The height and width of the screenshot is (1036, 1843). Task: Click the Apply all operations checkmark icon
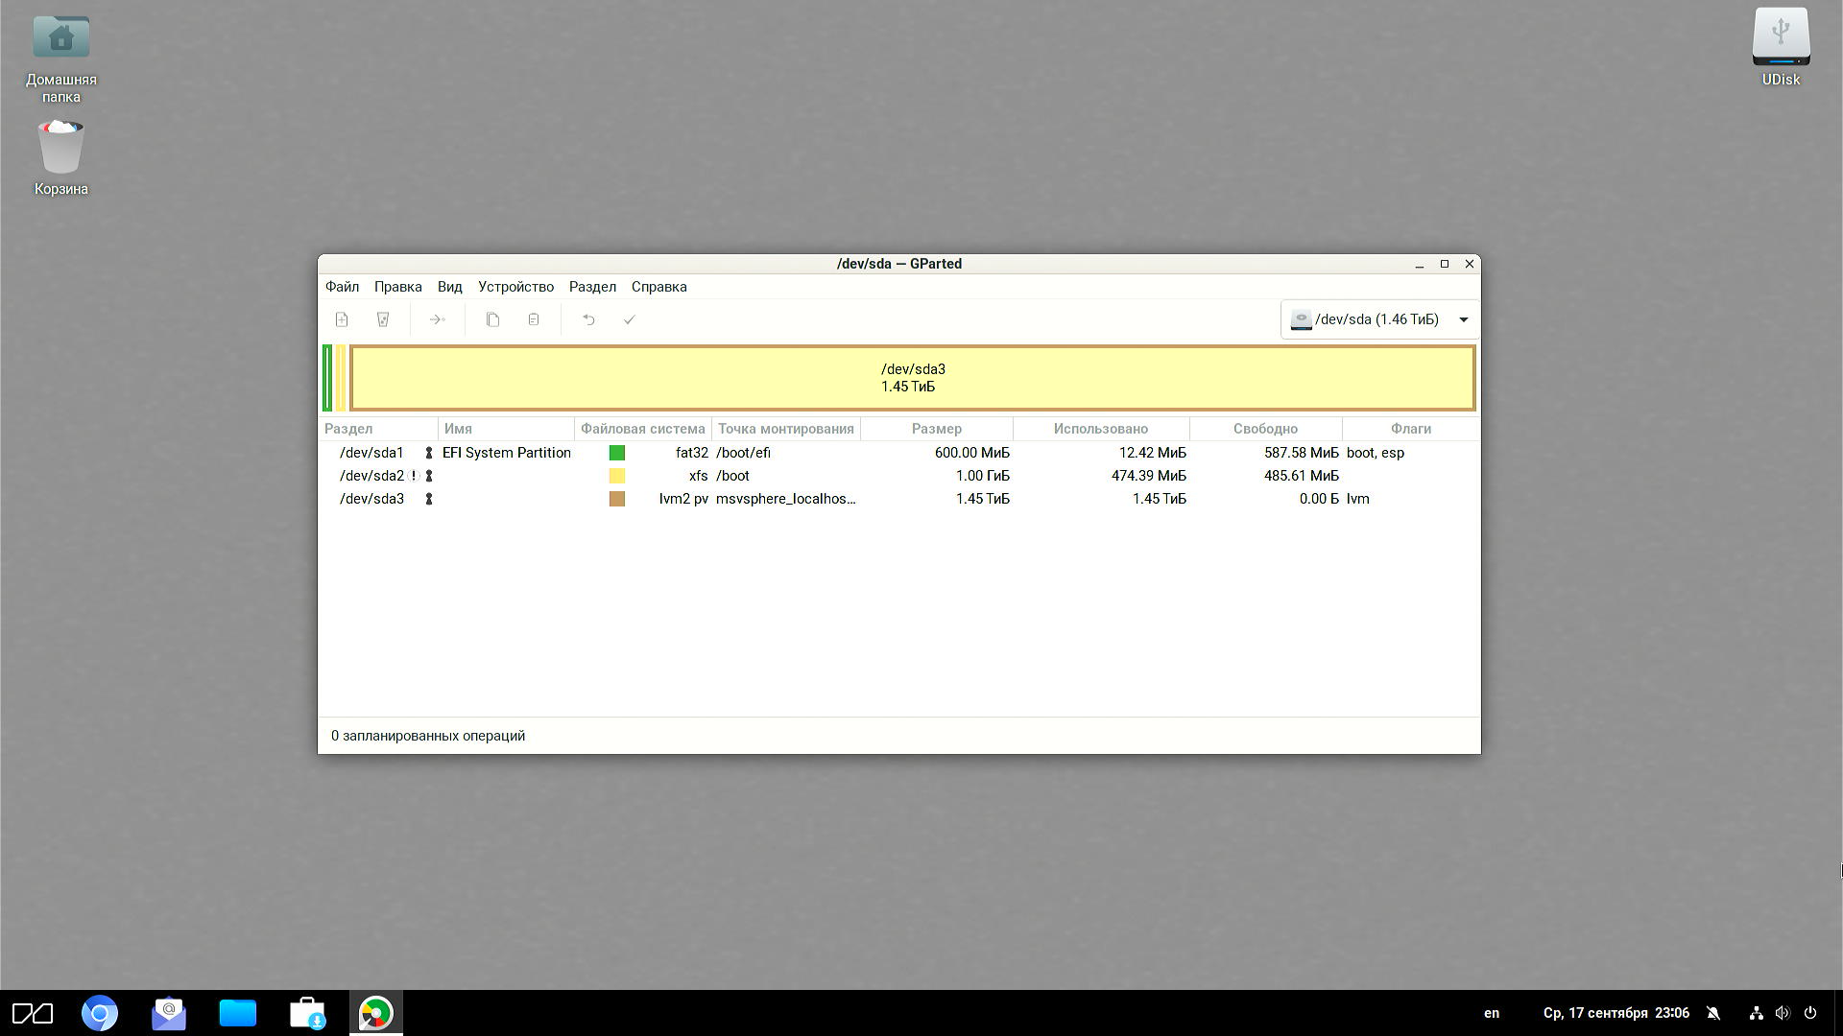click(630, 319)
